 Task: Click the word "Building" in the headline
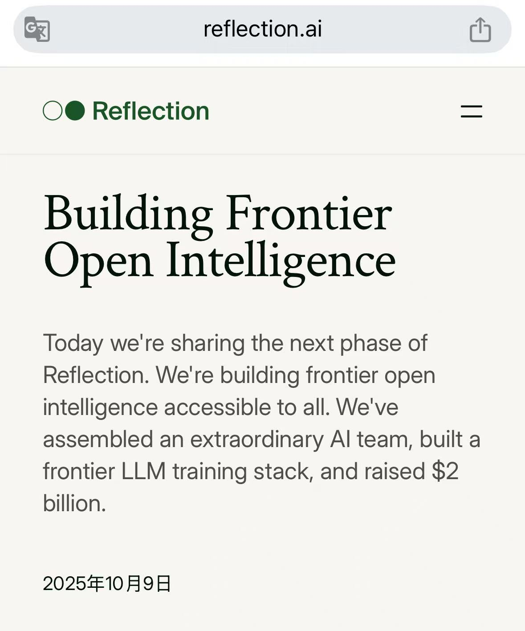coord(128,214)
